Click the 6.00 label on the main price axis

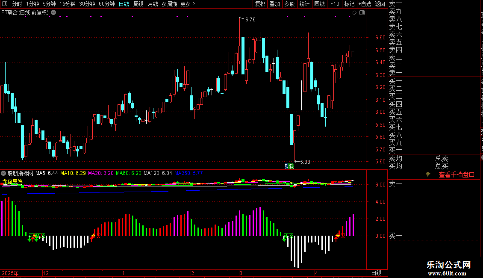click(380, 112)
